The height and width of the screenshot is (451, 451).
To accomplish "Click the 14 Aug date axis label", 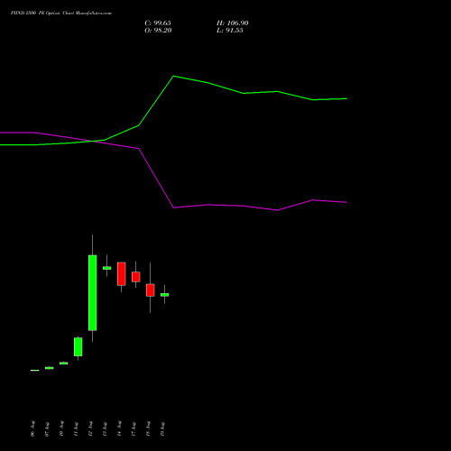I will 119,428.
